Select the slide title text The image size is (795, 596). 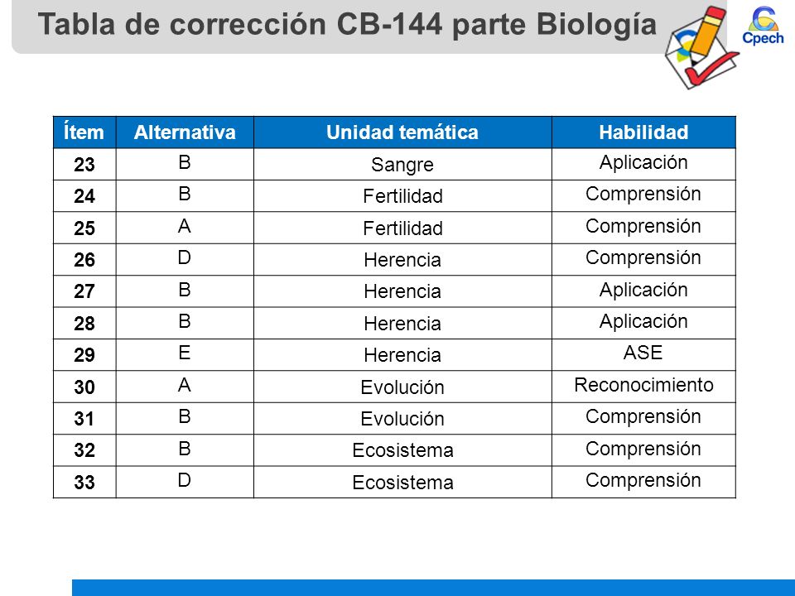tap(347, 24)
